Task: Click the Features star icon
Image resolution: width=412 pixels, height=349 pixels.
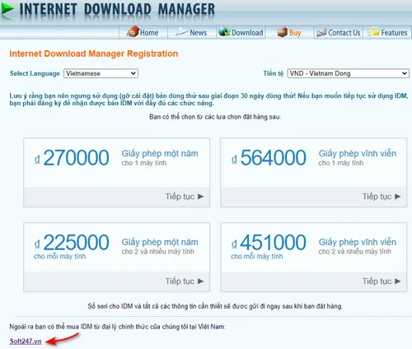Action: click(x=373, y=32)
